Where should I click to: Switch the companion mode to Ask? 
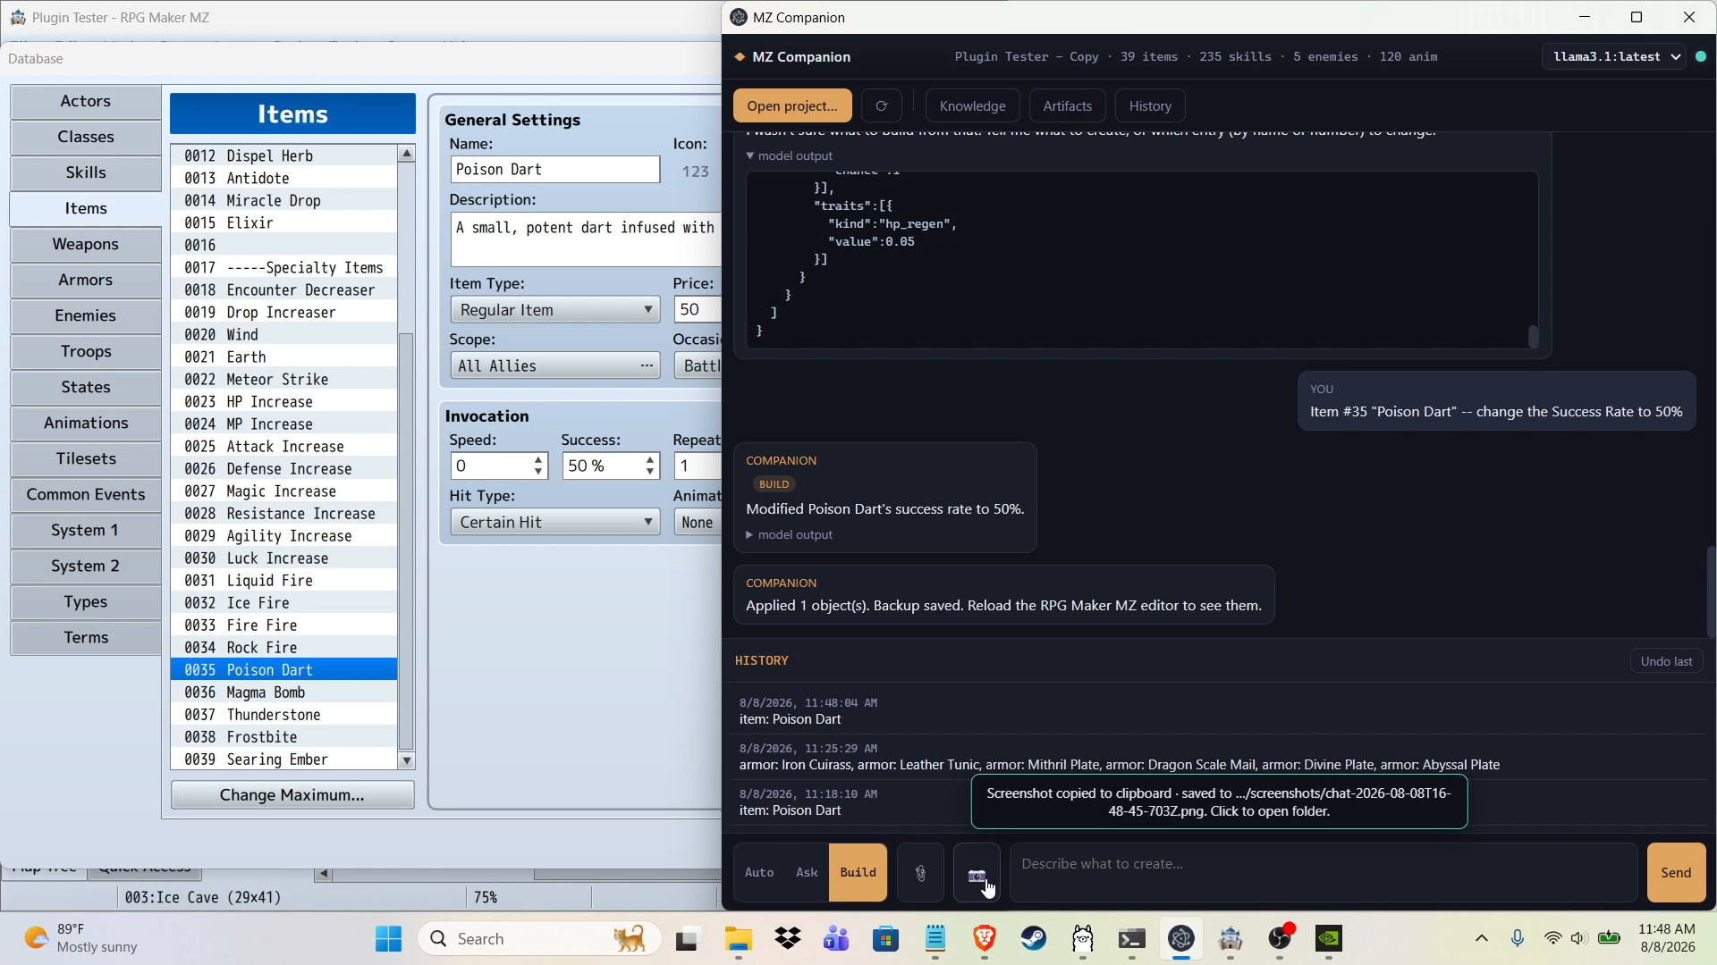tap(807, 873)
